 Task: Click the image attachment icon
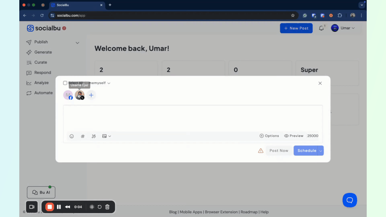(104, 136)
